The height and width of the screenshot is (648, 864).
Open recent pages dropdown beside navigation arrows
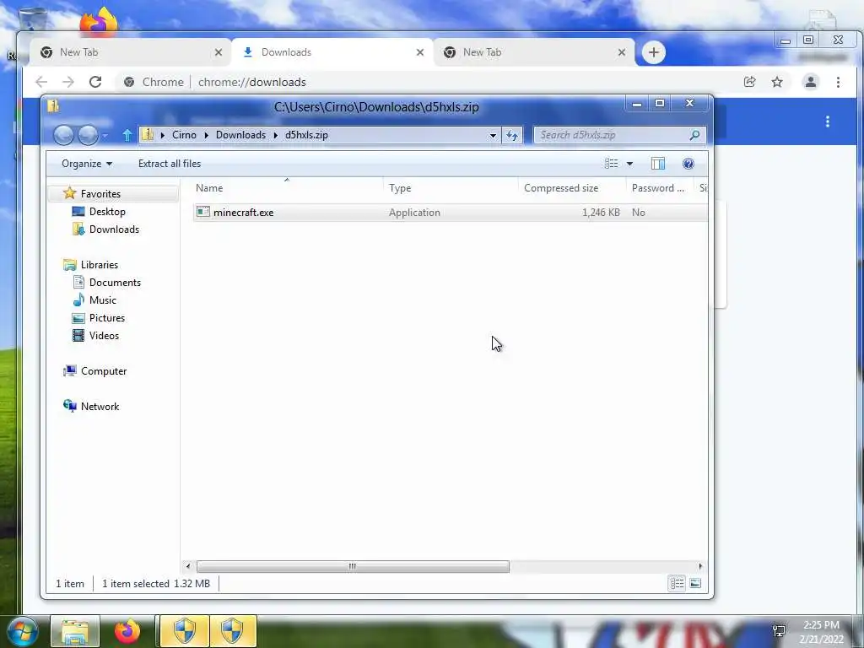pyautogui.click(x=105, y=135)
